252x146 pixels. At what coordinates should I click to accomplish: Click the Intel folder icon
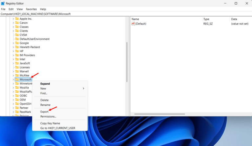(x=17, y=59)
